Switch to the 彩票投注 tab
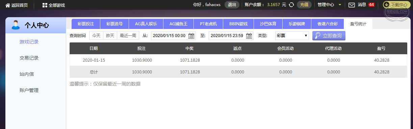This screenshot has height=129, width=413. pyautogui.click(x=85, y=24)
